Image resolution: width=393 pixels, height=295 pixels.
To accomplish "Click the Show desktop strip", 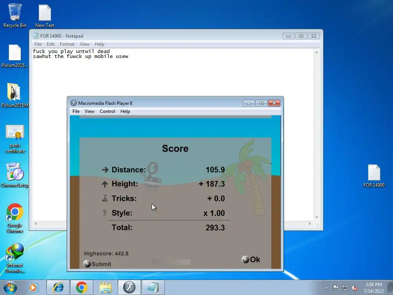I will (x=390, y=288).
